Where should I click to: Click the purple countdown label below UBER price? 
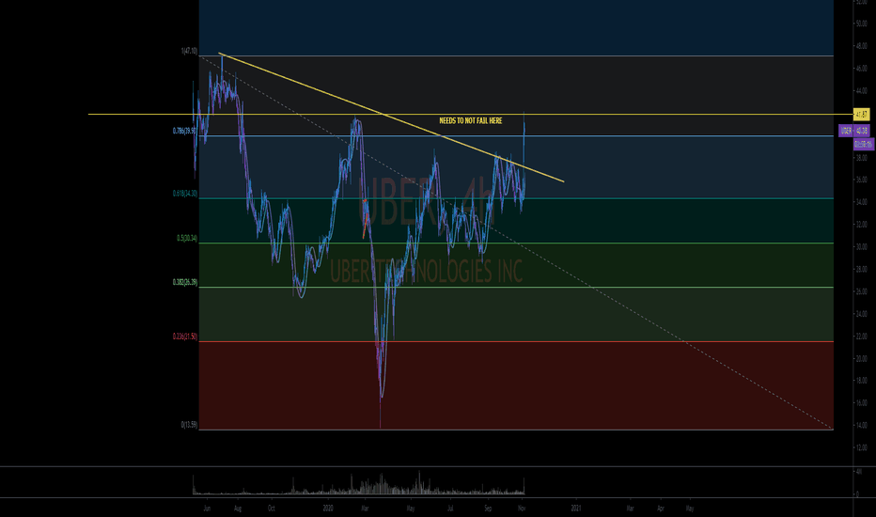point(864,144)
